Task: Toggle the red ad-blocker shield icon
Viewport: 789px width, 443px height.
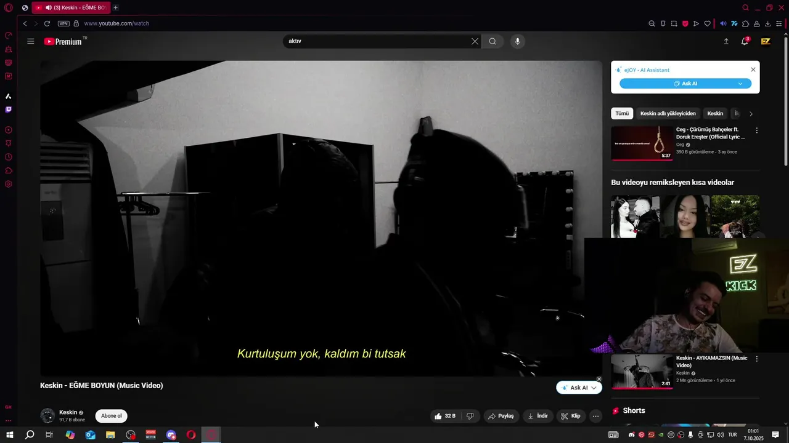Action: coord(685,23)
